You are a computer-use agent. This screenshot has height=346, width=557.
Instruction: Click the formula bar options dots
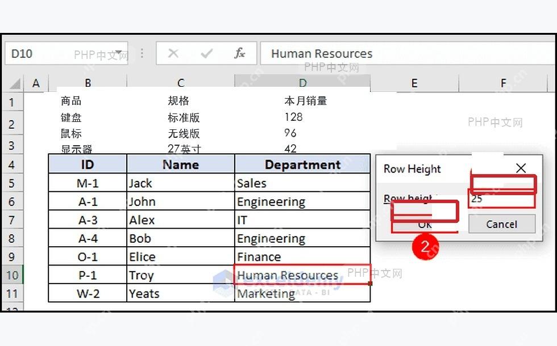pyautogui.click(x=142, y=53)
